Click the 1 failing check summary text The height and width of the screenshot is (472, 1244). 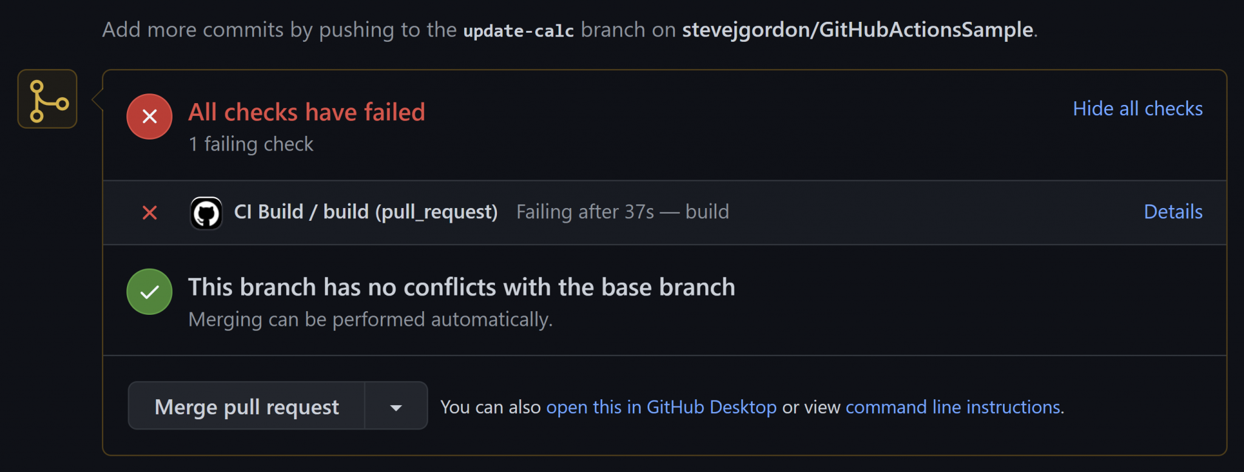251,144
